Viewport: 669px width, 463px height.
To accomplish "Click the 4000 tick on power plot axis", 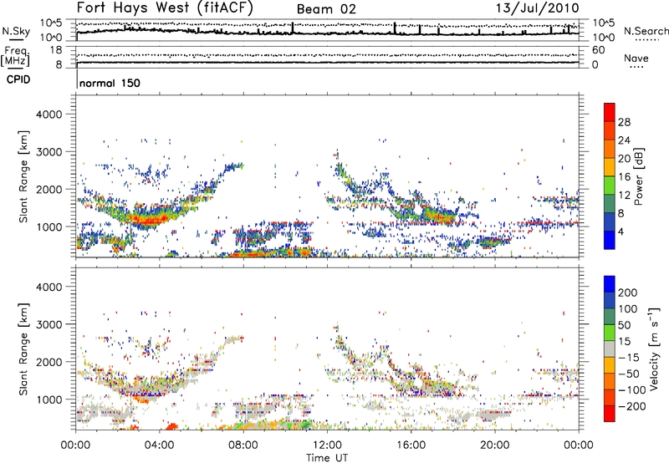I will [x=49, y=114].
